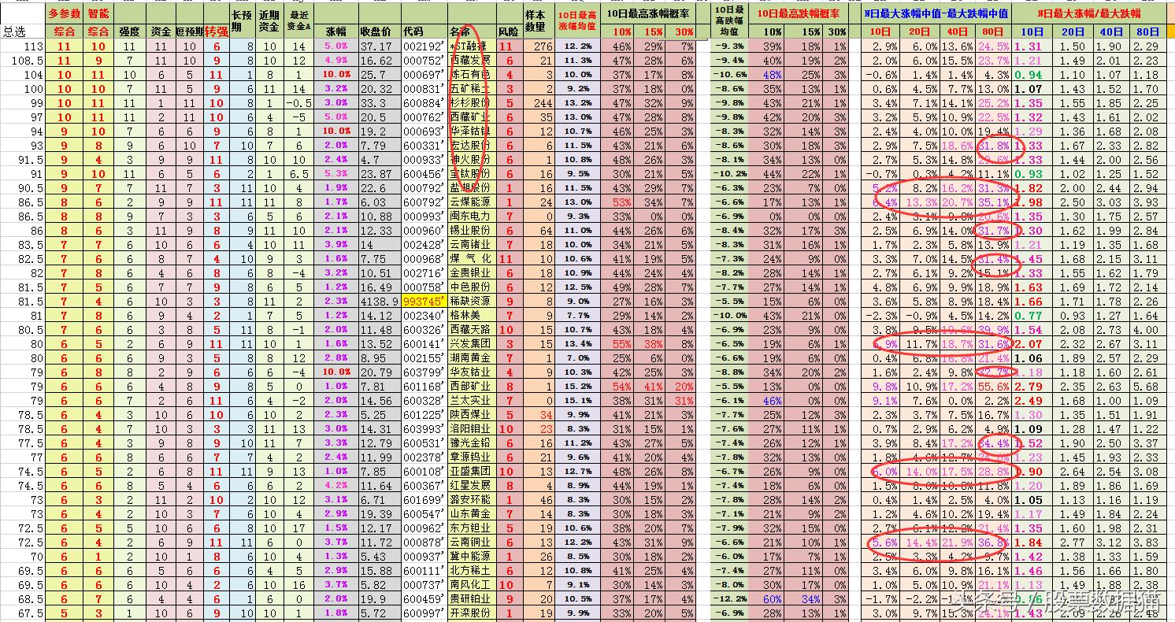Viewport: 1175px width, 622px height.
Task: Select stock code cell 600884
Action: click(x=424, y=103)
